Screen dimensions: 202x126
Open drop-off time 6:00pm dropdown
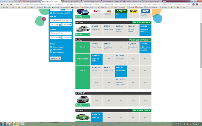click(67, 37)
